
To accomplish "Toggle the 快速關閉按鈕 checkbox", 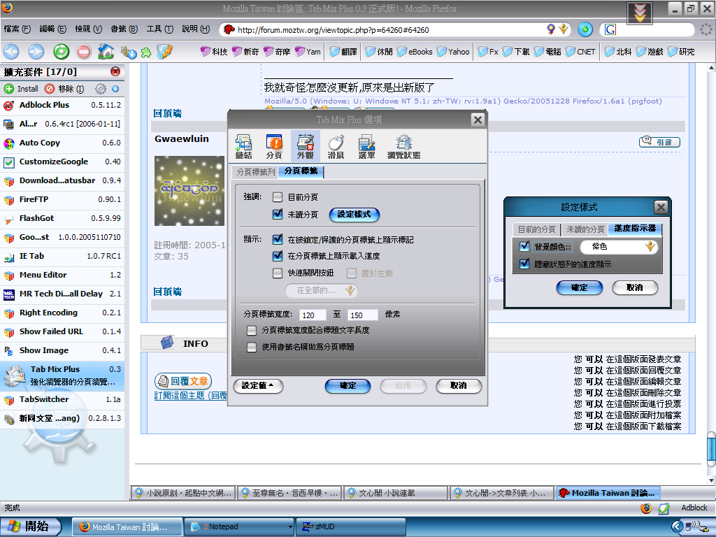I will pyautogui.click(x=278, y=273).
